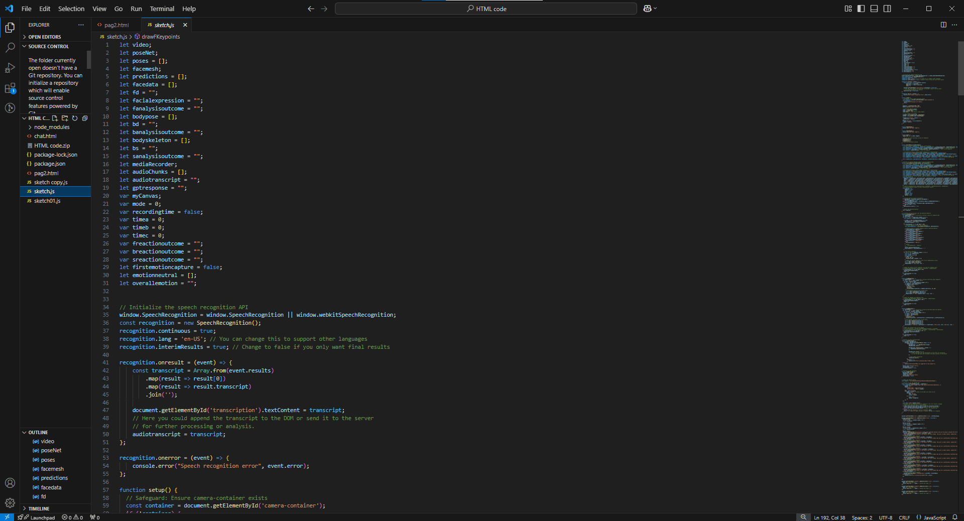Click the drawFKeypoints breadcrumb
964x521 pixels.
(x=157, y=37)
